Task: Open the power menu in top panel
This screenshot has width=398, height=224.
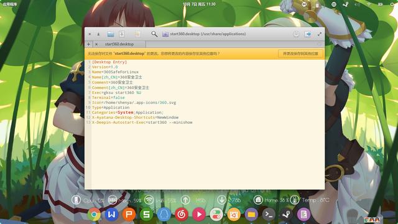Action: [392, 4]
